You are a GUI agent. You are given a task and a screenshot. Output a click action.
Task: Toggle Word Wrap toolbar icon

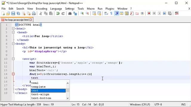106,13
